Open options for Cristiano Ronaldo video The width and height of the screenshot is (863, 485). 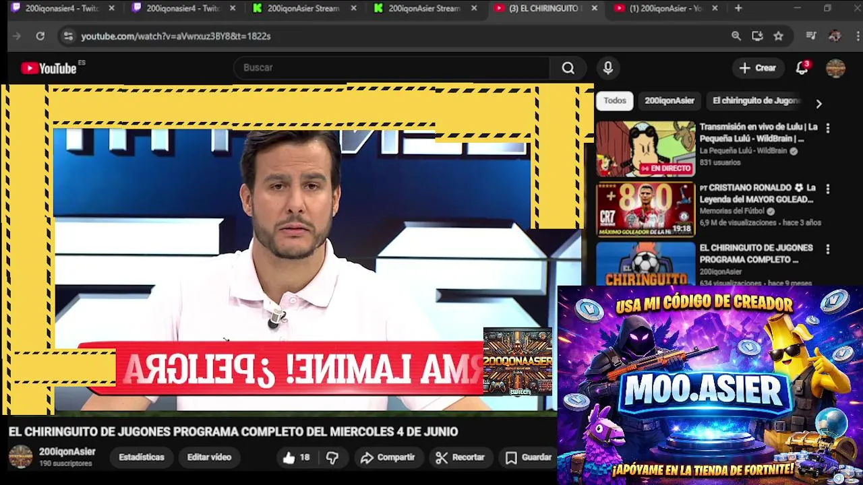point(828,189)
